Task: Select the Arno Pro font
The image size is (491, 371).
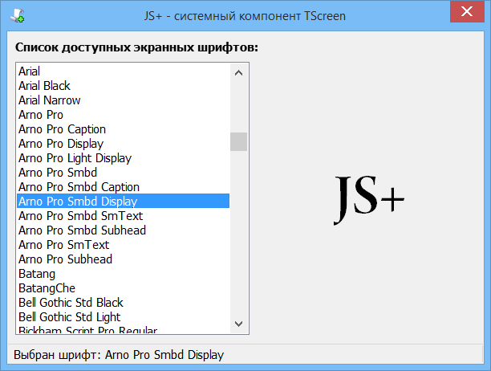Action: (123, 114)
